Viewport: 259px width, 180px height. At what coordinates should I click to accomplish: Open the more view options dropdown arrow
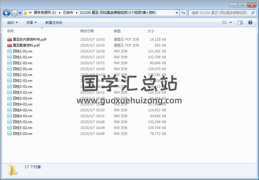click(231, 22)
